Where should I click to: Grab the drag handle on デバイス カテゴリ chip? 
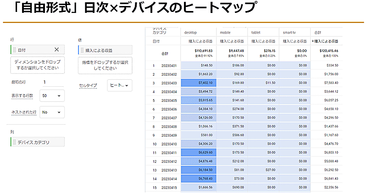pos(15,142)
